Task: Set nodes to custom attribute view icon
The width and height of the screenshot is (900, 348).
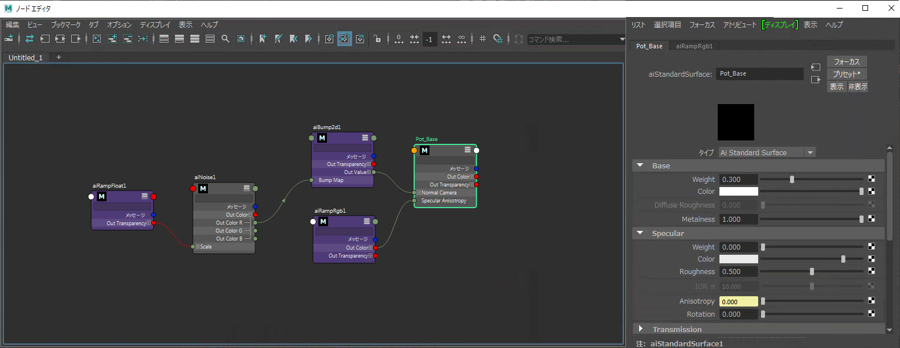Action: [210, 39]
